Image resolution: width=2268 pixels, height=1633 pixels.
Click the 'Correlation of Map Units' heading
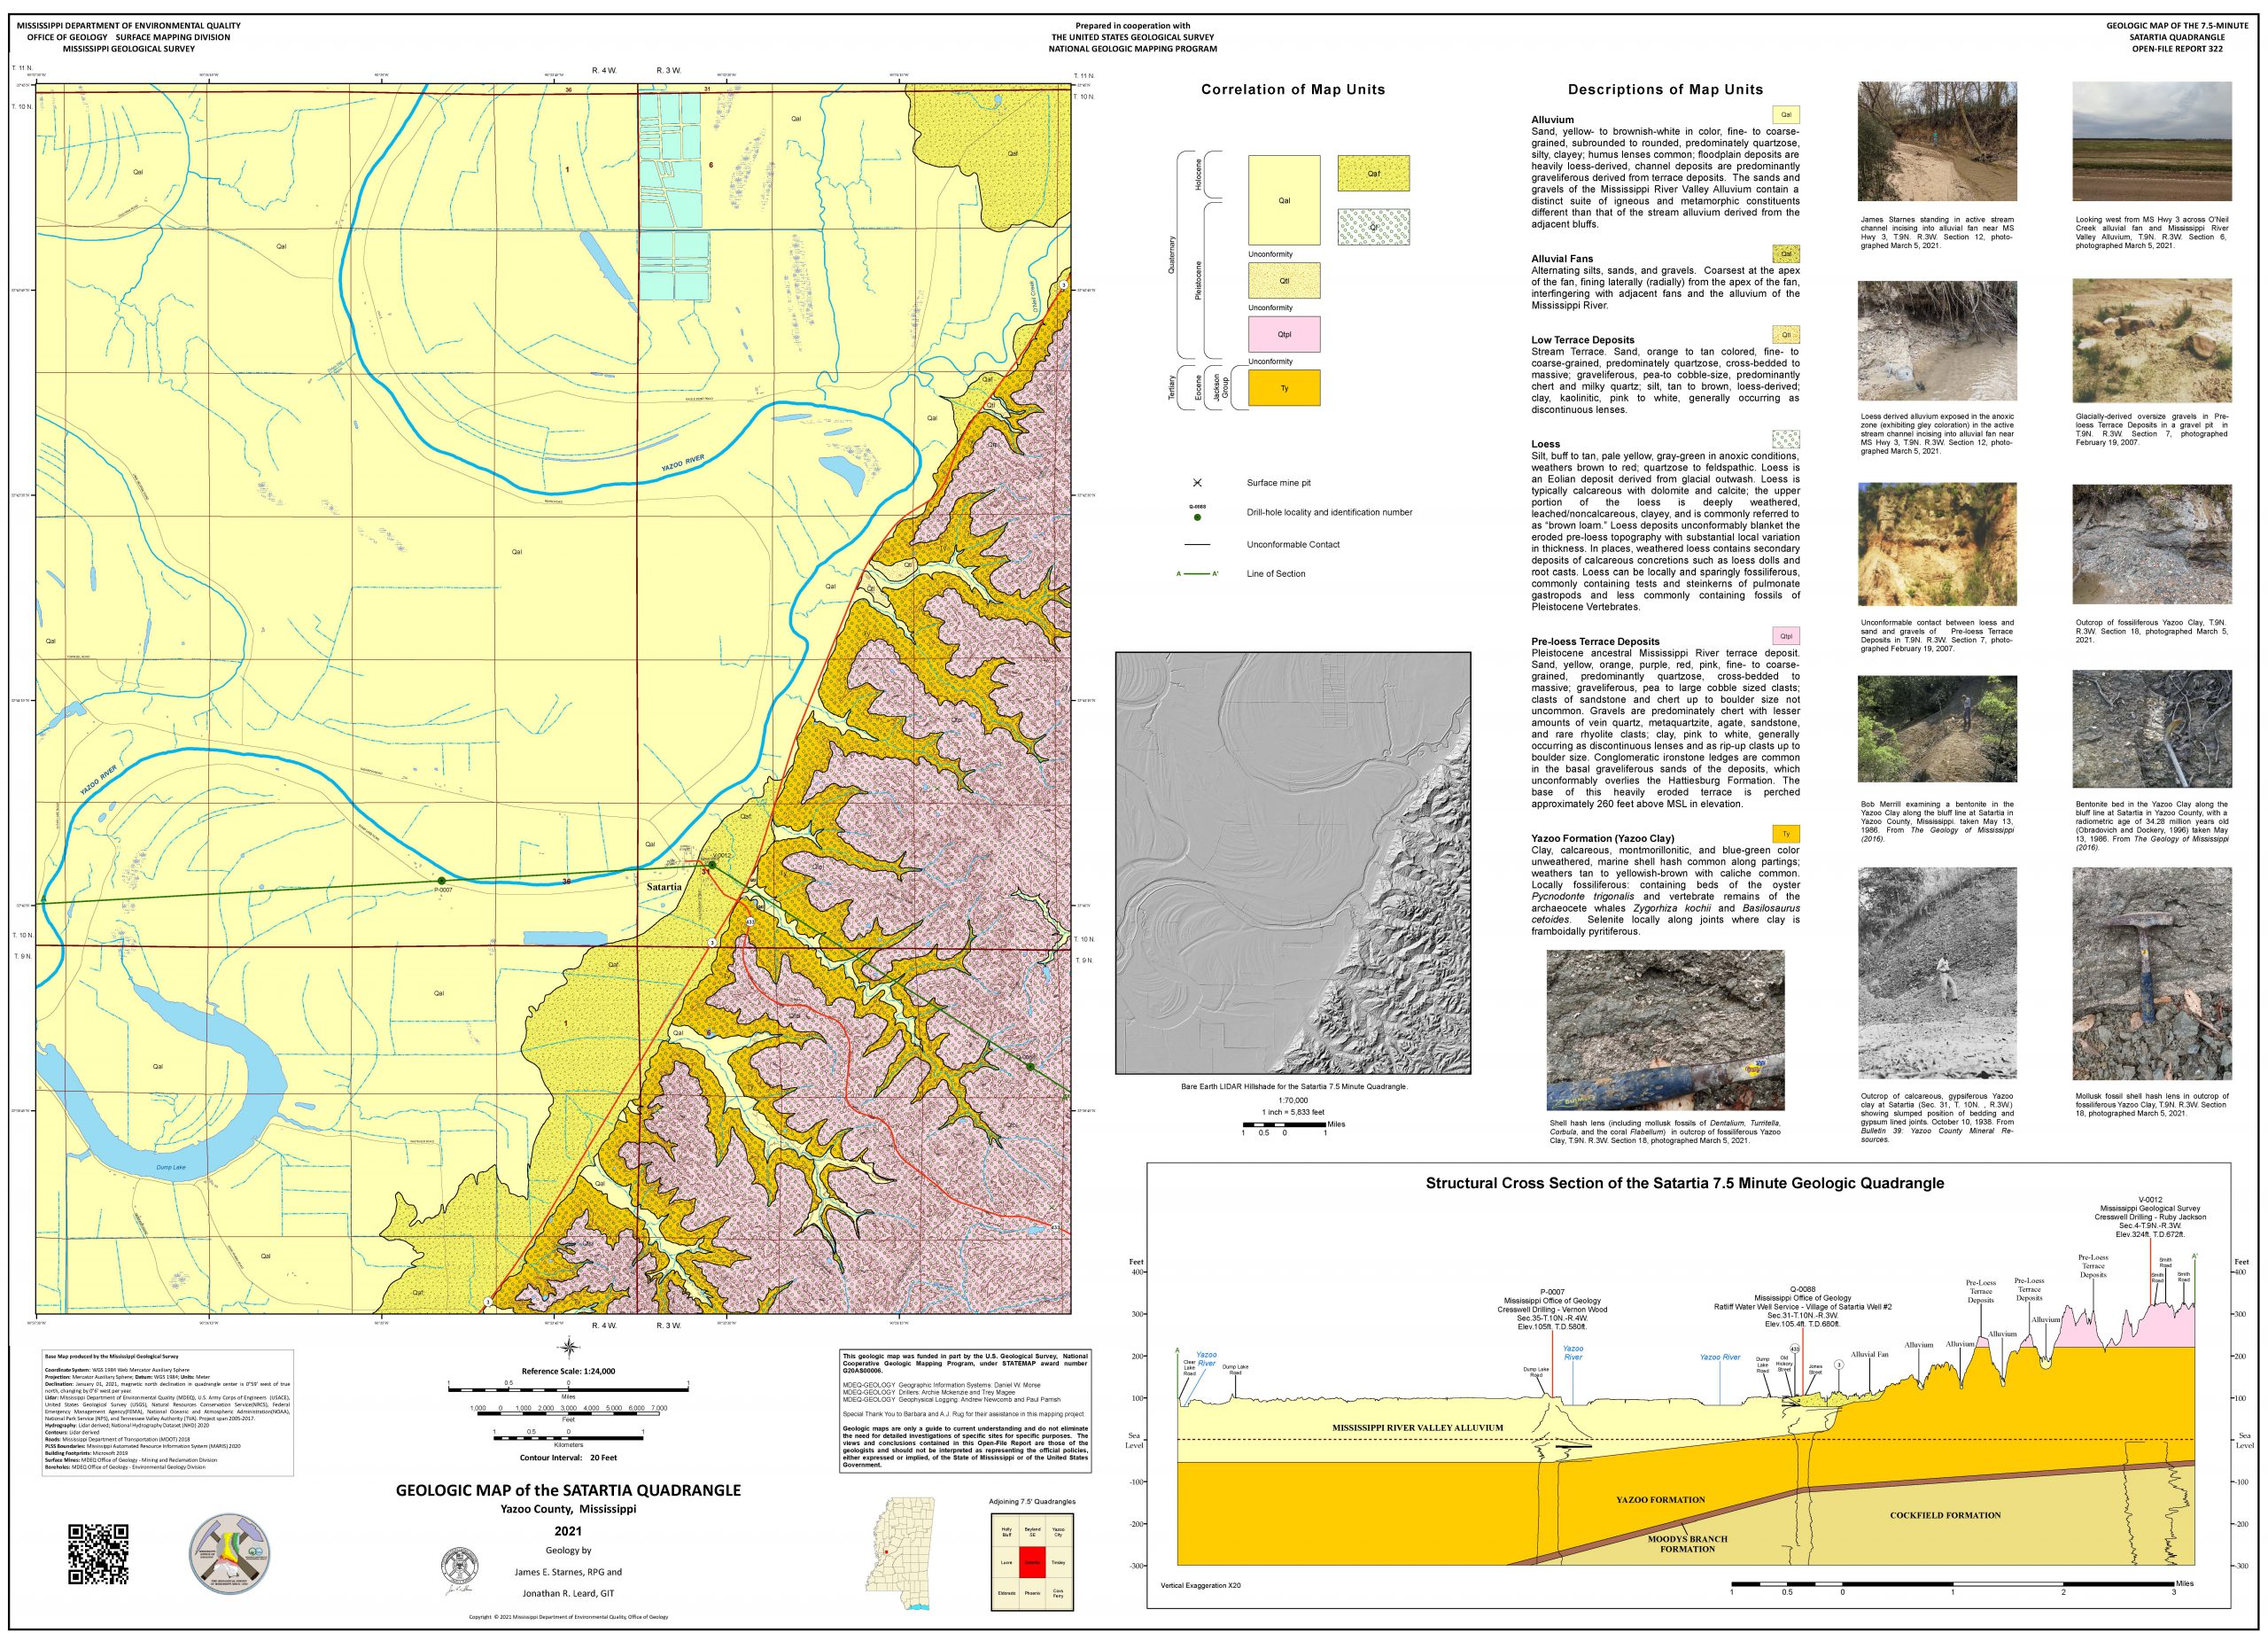point(1293,89)
